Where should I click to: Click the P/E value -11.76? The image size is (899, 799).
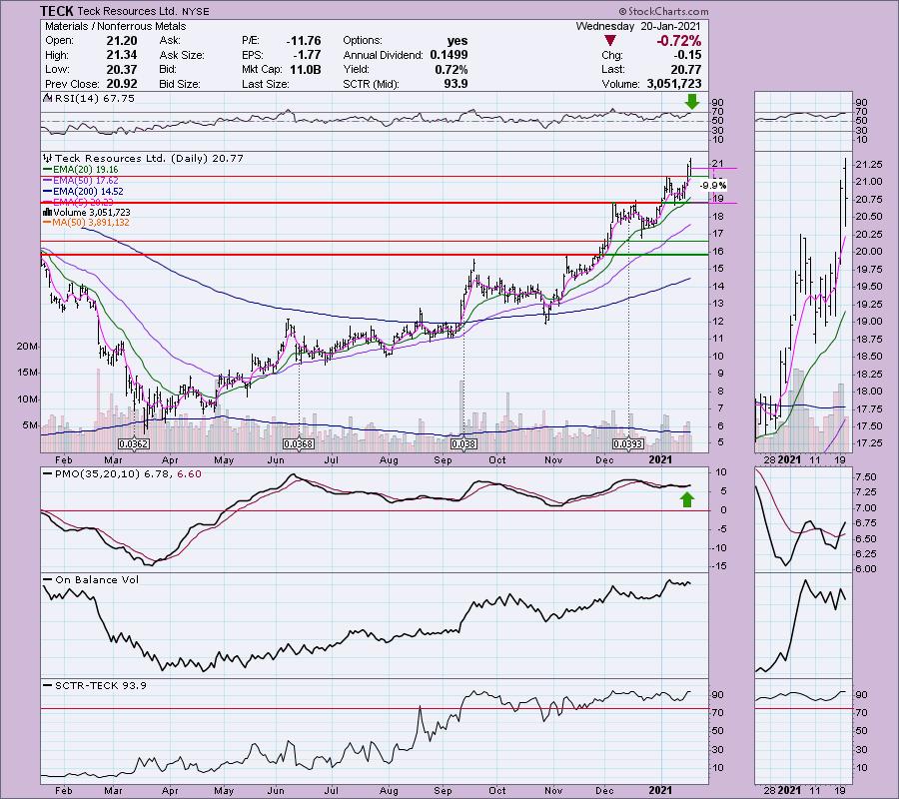(304, 41)
